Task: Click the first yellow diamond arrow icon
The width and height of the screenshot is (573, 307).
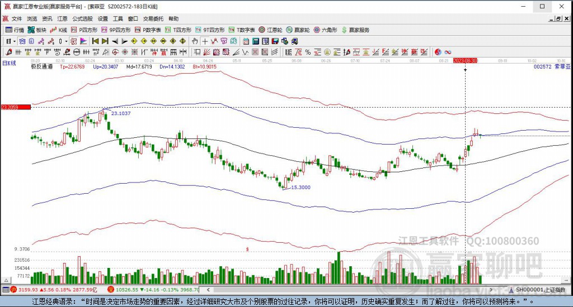Action: [134, 41]
